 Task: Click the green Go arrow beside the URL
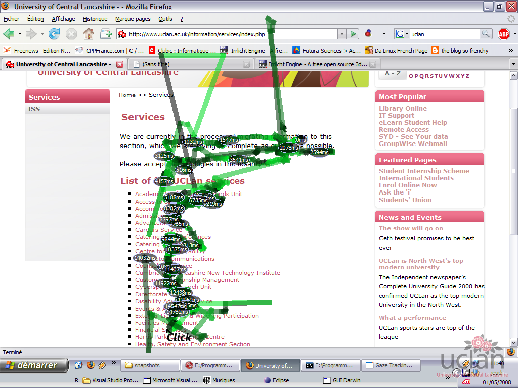(353, 34)
